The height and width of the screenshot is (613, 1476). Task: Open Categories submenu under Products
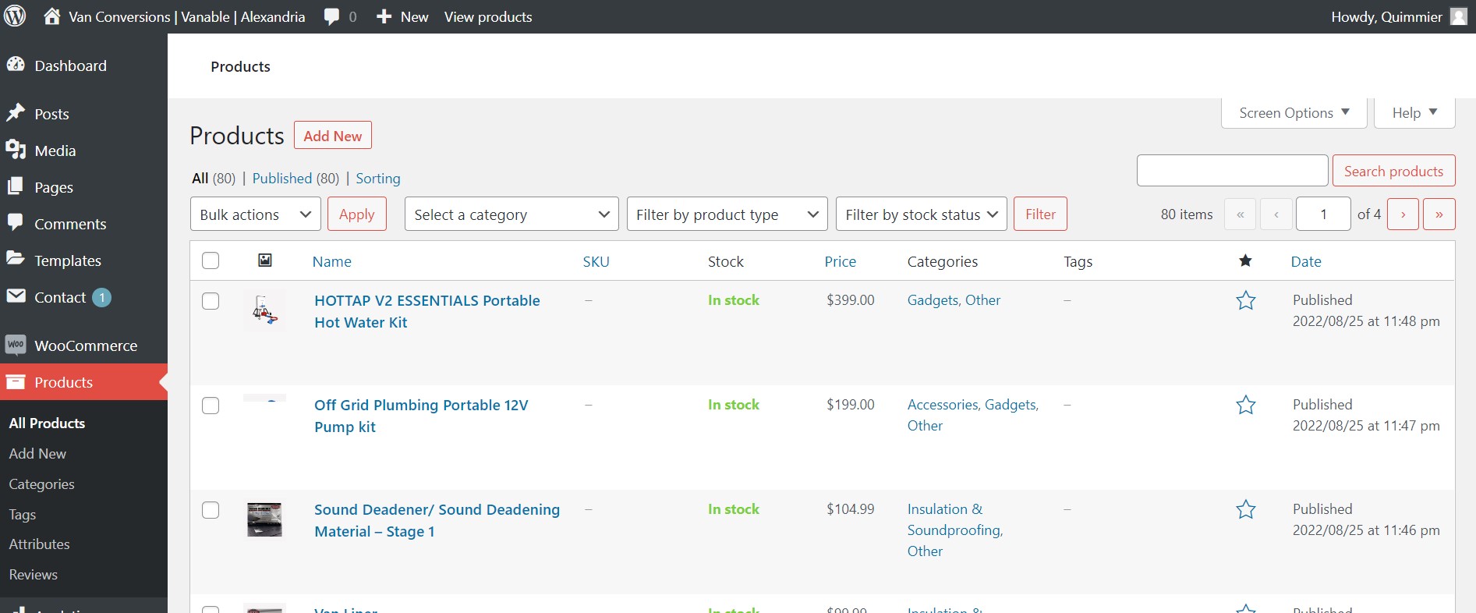pos(41,484)
